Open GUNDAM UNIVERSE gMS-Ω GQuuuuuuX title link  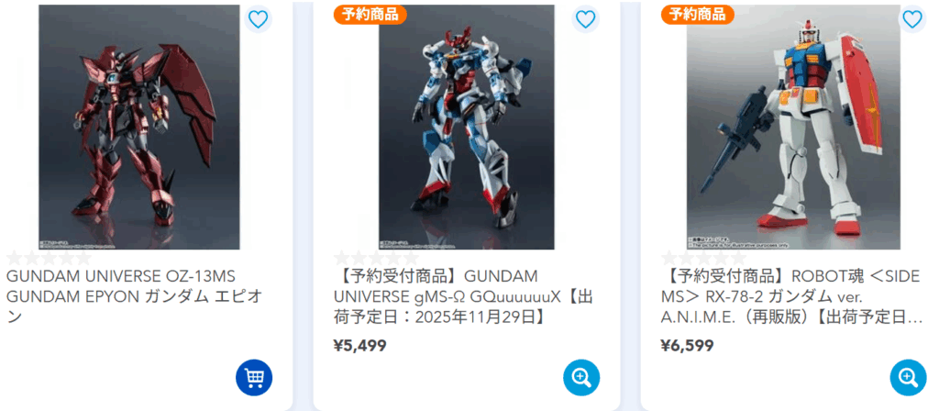pos(463,296)
